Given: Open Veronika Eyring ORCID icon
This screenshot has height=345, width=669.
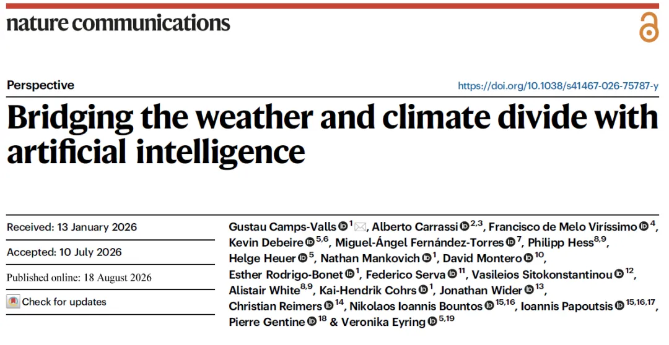Looking at the screenshot, I should coord(432,322).
